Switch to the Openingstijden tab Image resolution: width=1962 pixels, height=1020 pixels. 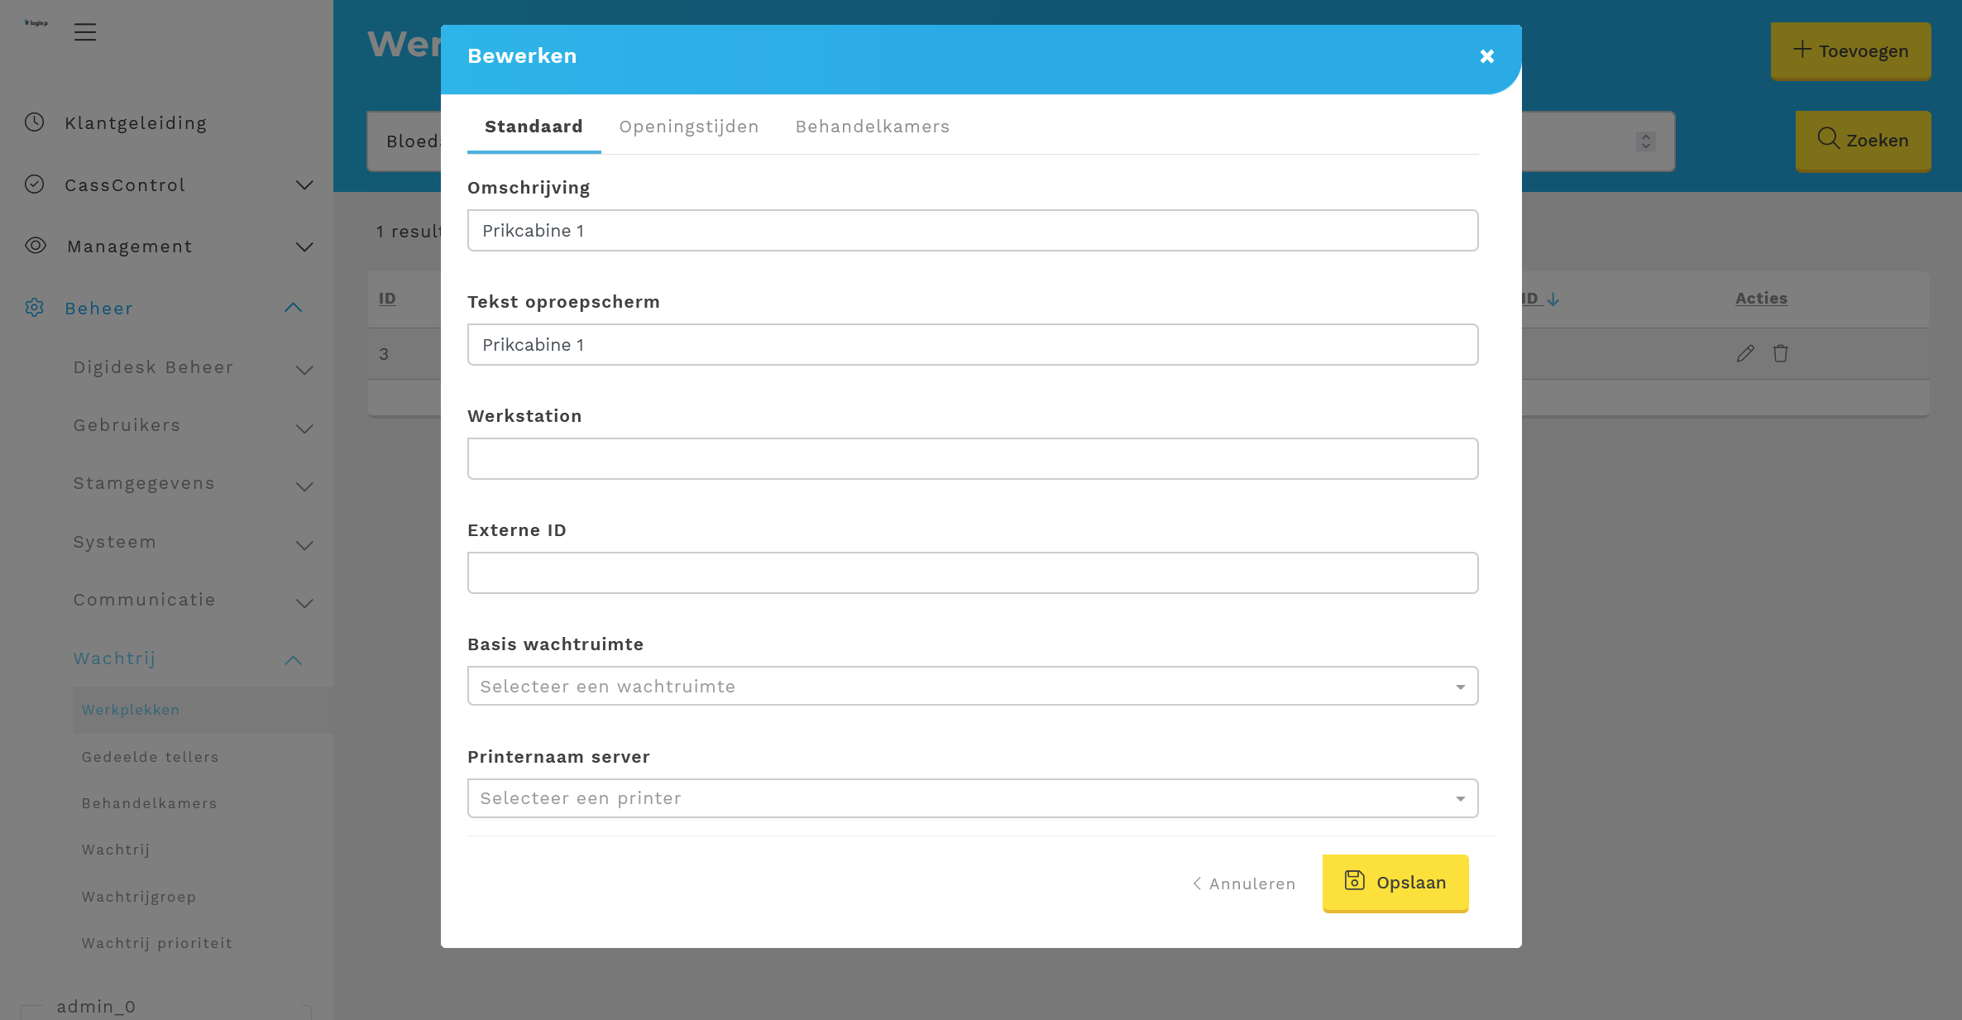(688, 127)
